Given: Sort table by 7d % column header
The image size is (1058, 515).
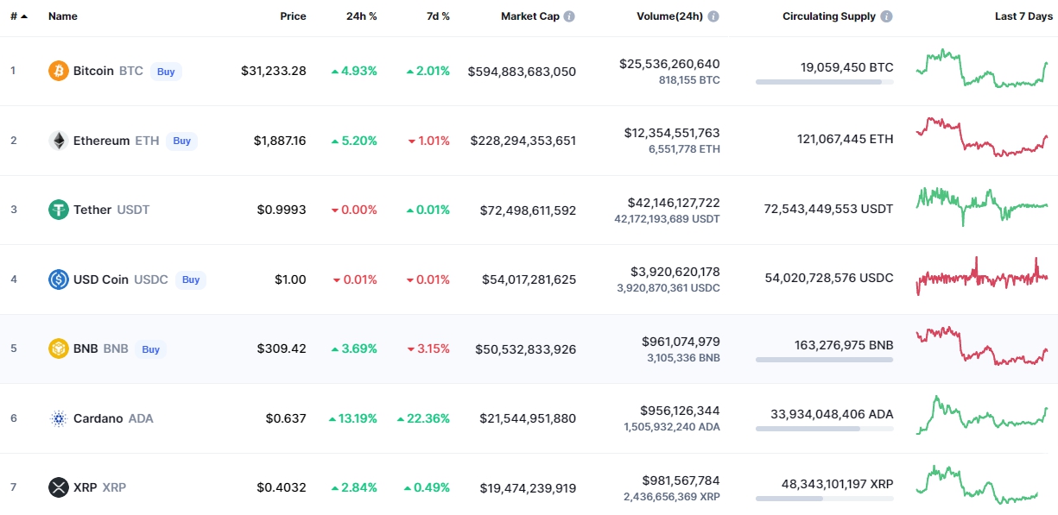Looking at the screenshot, I should (438, 16).
